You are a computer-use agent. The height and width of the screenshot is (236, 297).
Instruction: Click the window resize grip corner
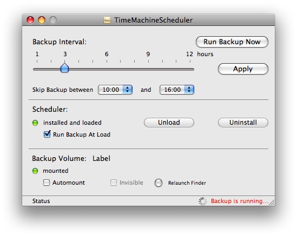[272, 203]
